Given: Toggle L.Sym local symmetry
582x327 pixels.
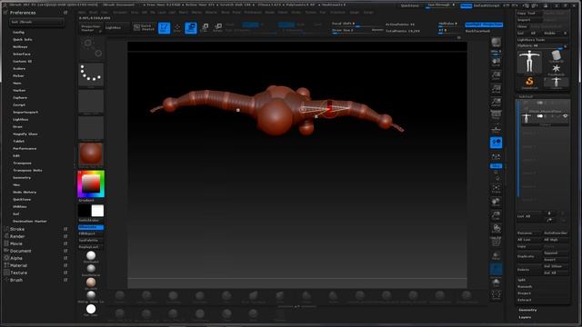Looking at the screenshot, I should click(496, 157).
